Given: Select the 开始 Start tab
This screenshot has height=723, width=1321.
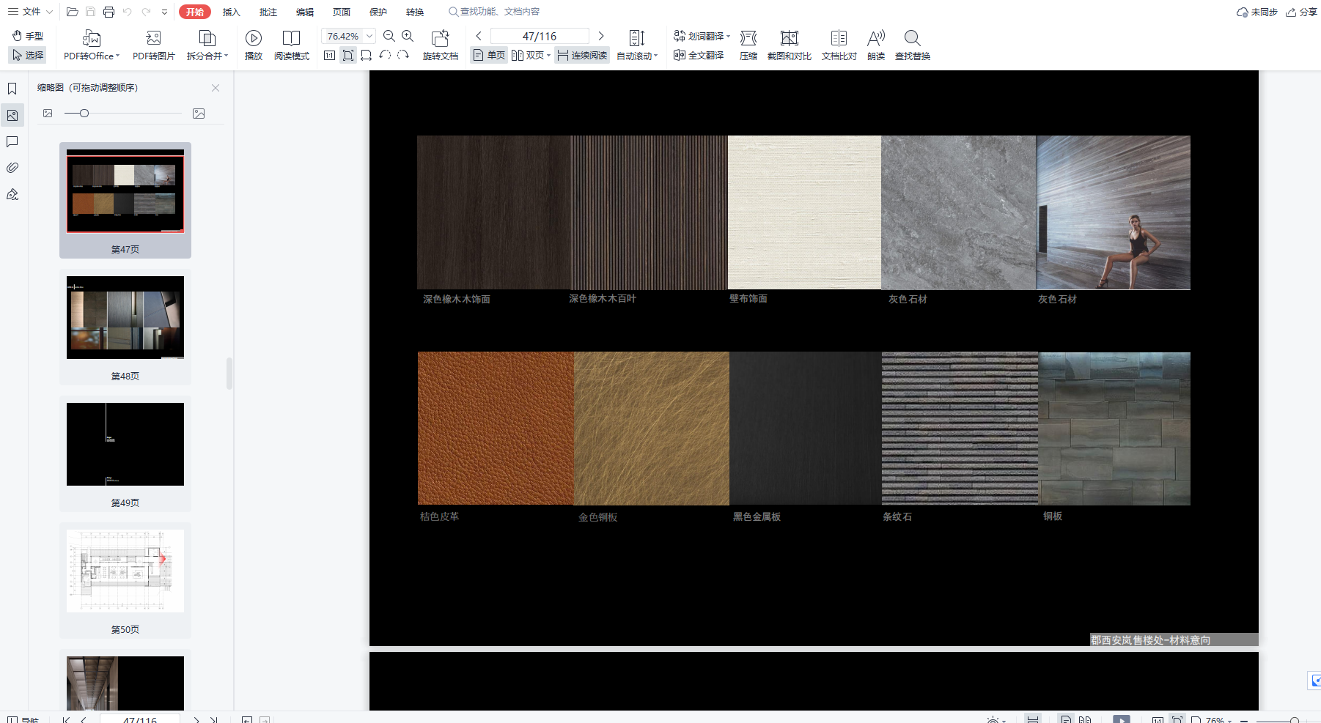Looking at the screenshot, I should point(195,12).
